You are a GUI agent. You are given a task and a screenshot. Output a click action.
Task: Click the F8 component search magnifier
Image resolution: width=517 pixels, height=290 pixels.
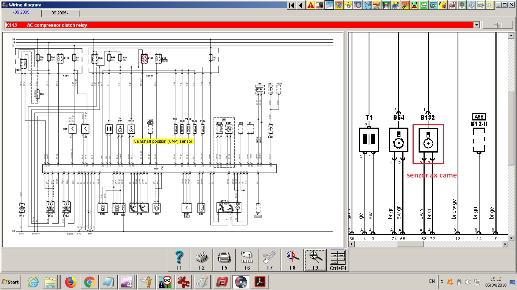[x=292, y=260]
